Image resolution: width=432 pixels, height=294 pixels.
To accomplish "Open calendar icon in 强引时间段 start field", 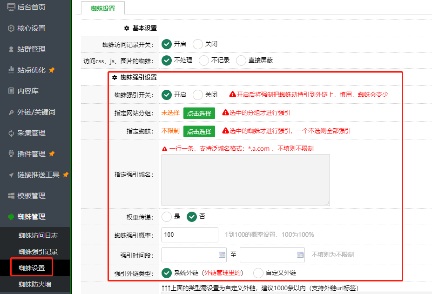I will tap(222, 255).
